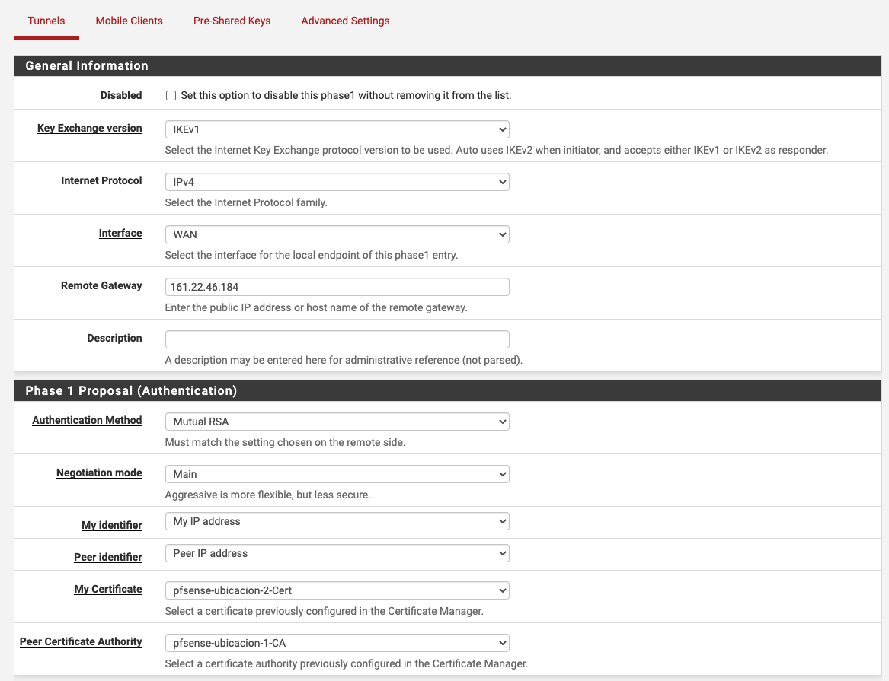Focus the empty Description text field
Image resolution: width=889 pixels, height=681 pixels.
pos(337,339)
